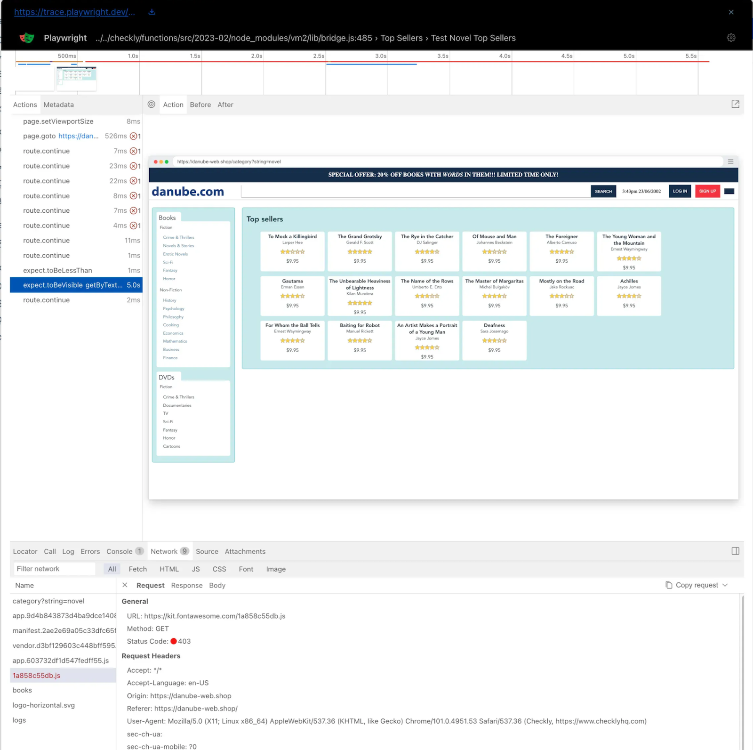Open Playwright settings gear icon
The width and height of the screenshot is (753, 750).
pyautogui.click(x=731, y=38)
